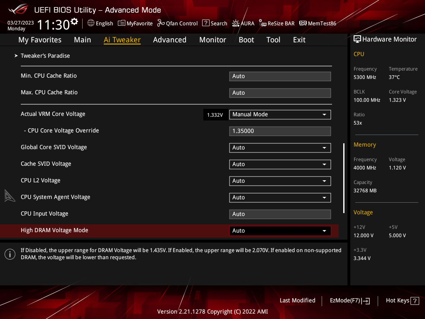Open AURA lighting icon
This screenshot has height=319, width=425.
click(236, 23)
